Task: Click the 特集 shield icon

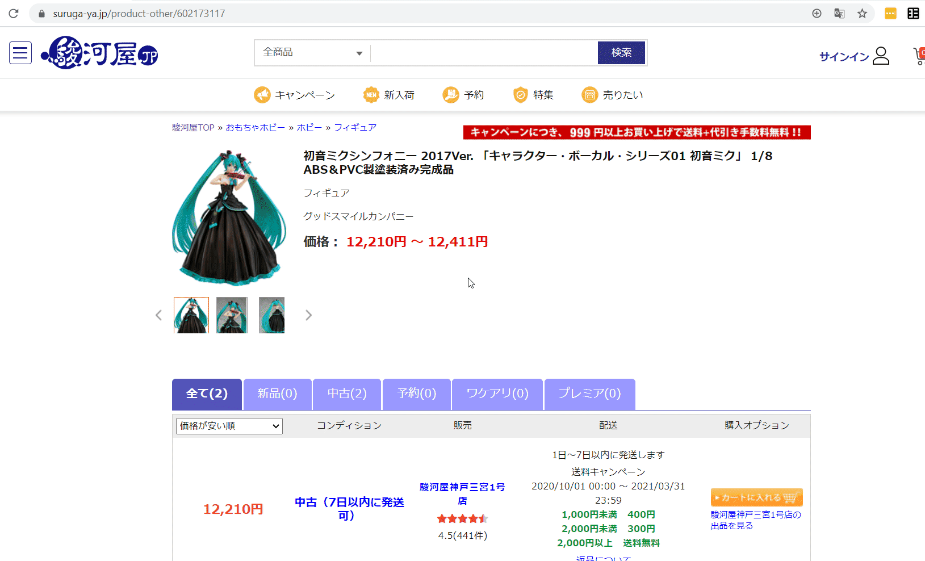Action: [520, 95]
